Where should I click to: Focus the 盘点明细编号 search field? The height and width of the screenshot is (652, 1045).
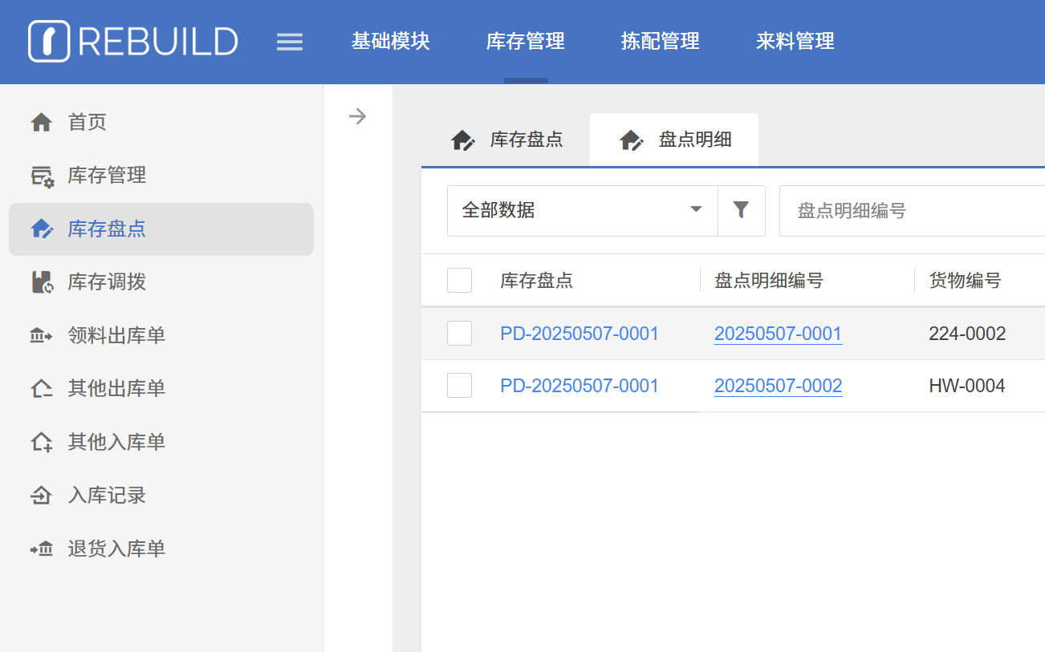pyautogui.click(x=911, y=211)
